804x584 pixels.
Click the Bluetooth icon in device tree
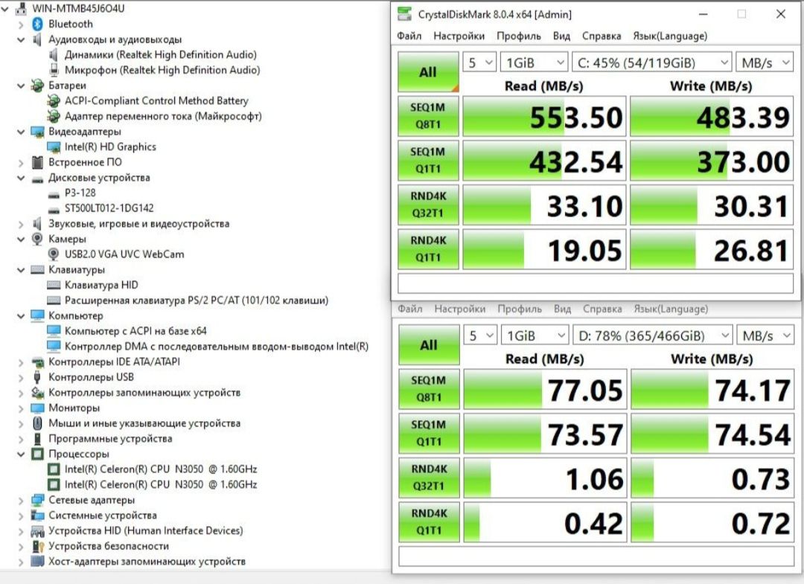(x=37, y=24)
